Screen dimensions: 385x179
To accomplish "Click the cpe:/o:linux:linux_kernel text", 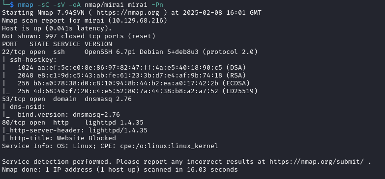I will (169, 146).
